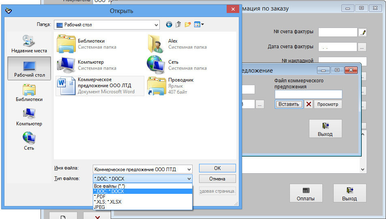Click OK in the Open dialog
This screenshot has height=219, width=386.
217,168
